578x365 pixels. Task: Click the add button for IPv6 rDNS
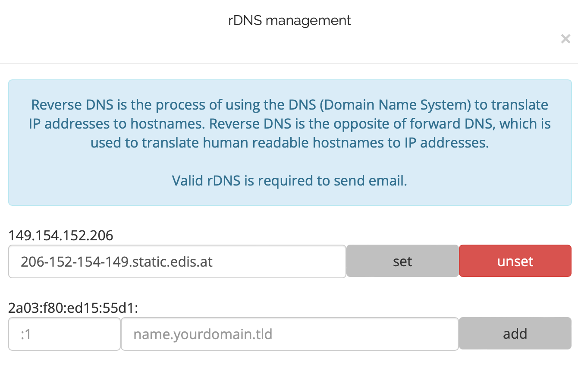point(515,334)
